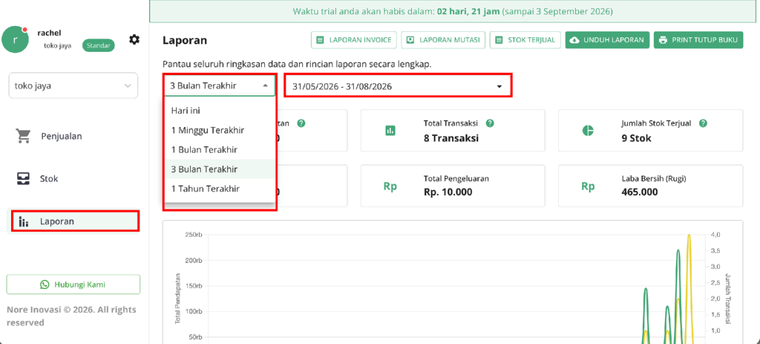
Task: Click the Rp icon of Laba Bersih
Action: (588, 186)
